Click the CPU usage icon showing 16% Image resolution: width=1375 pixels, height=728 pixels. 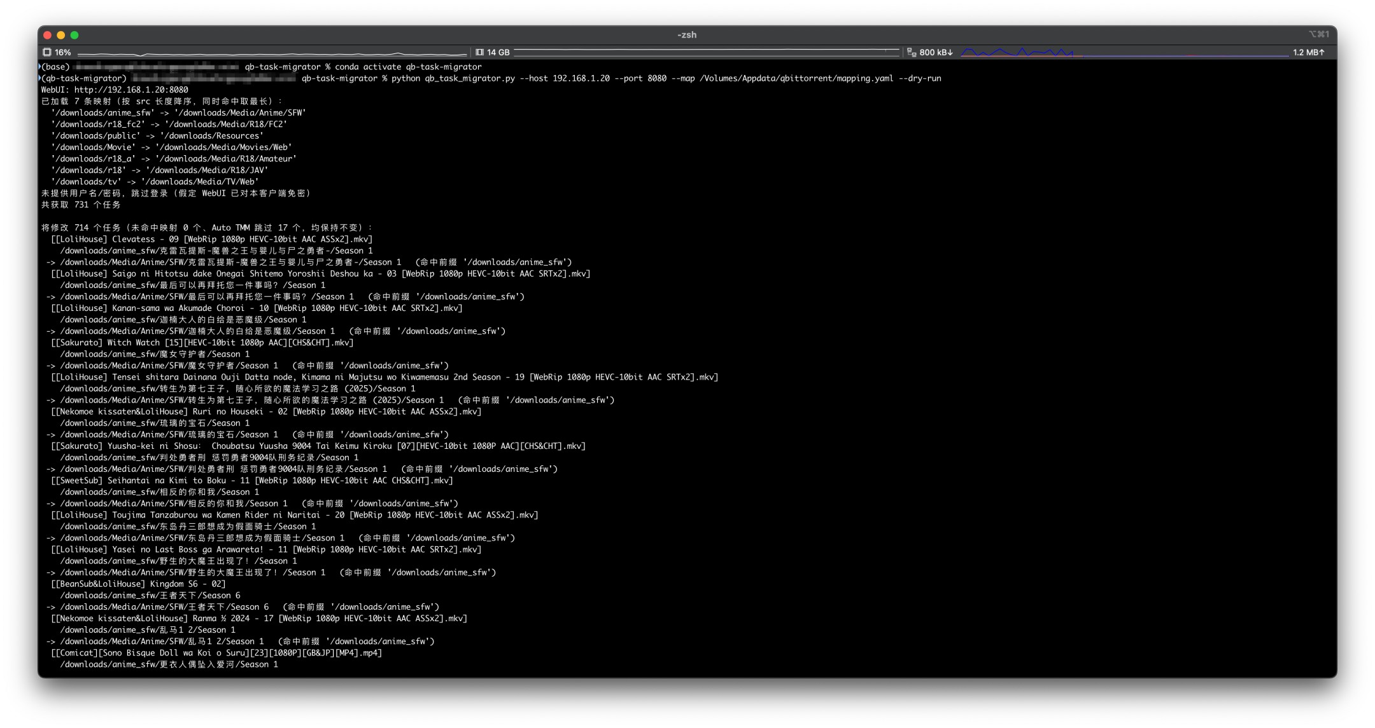pyautogui.click(x=46, y=52)
